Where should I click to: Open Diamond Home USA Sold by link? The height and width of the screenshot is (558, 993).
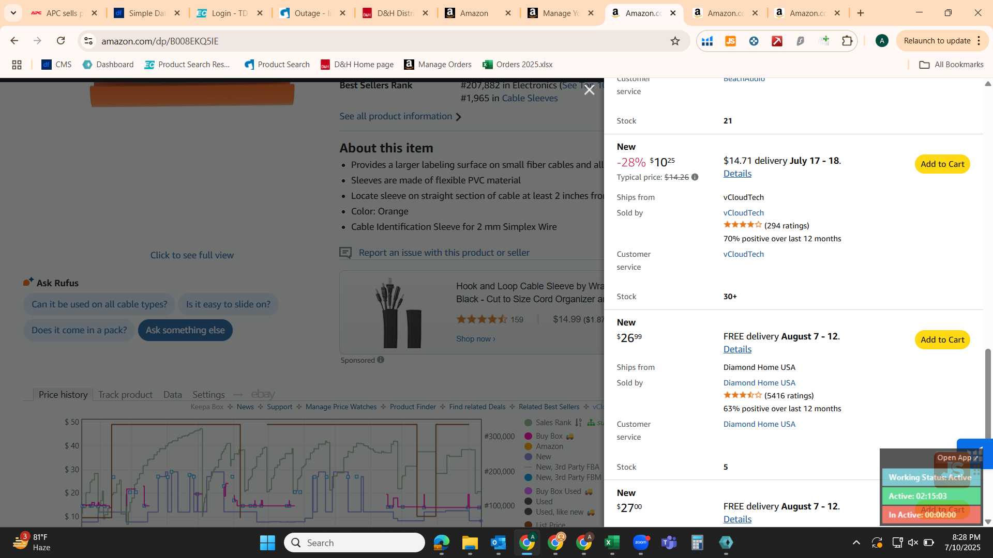pos(759,383)
